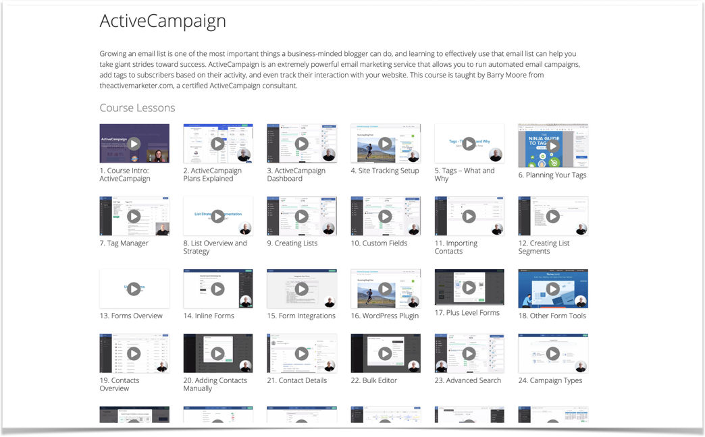The image size is (705, 437).
Task: Open '8. List Overview and Strategy' title link
Action: pyautogui.click(x=215, y=247)
